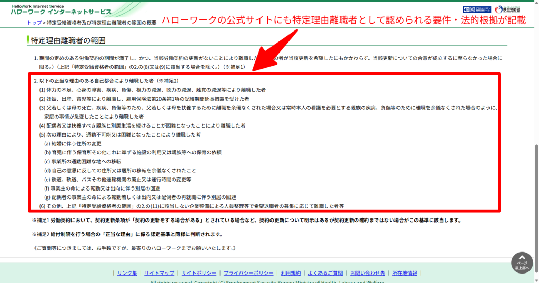Click sub-item (g) 配偶者の事業主の命 line
Image resolution: width=539 pixels, height=283 pixels.
point(140,197)
